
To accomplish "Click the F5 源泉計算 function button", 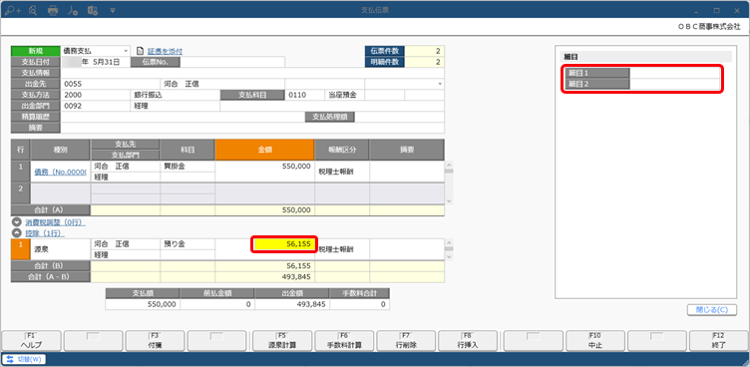I will pyautogui.click(x=282, y=341).
